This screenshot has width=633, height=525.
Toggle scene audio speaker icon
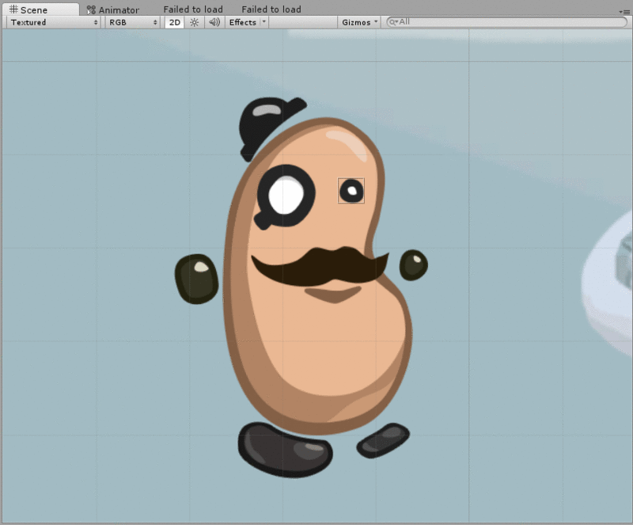[214, 23]
